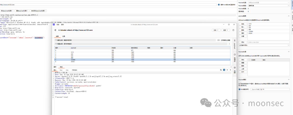This screenshot has height=115, width=293.
Task: Click the URL-encode characters input field
Action: (x=270, y=90)
